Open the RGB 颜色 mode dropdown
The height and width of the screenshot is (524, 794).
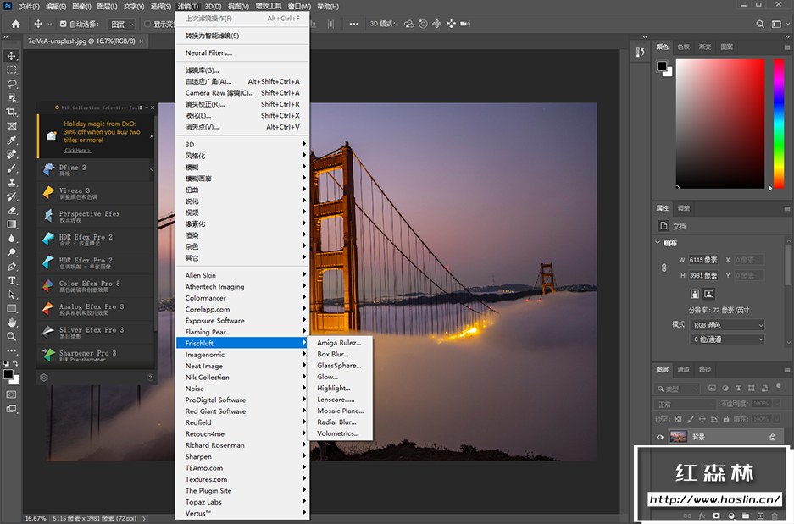tap(727, 325)
